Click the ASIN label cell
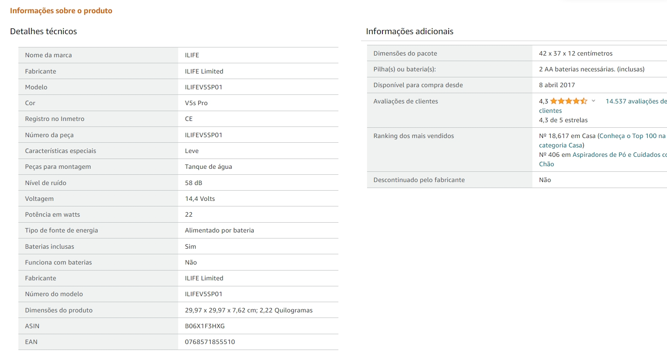 (x=98, y=326)
